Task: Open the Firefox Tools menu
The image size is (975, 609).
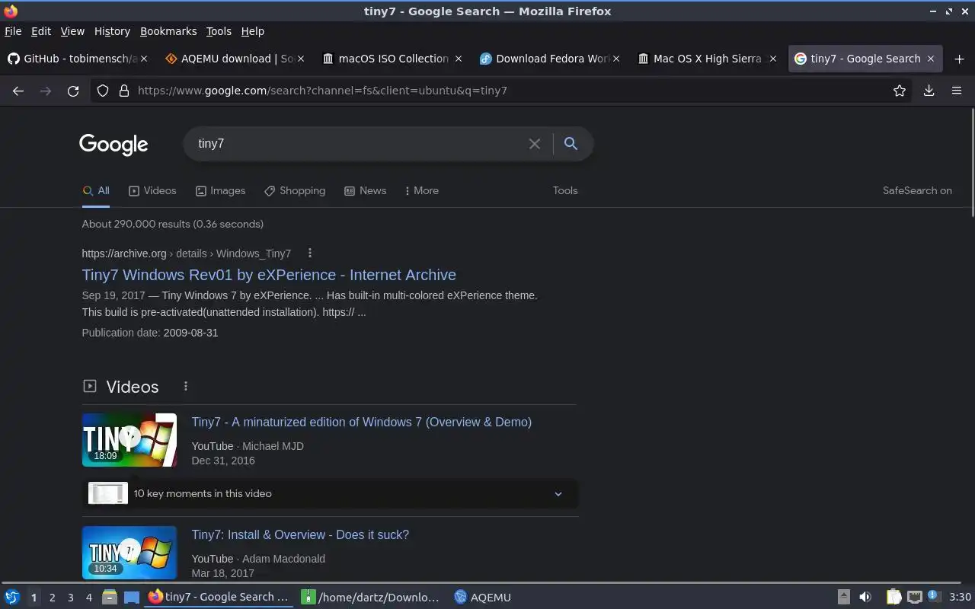Action: point(219,31)
